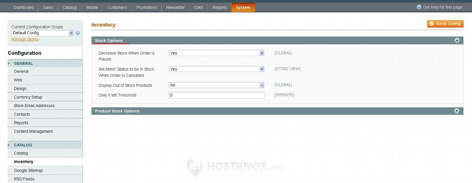Screen dimensions: 472x183
Task: Open the Customers menu
Action: (117, 8)
